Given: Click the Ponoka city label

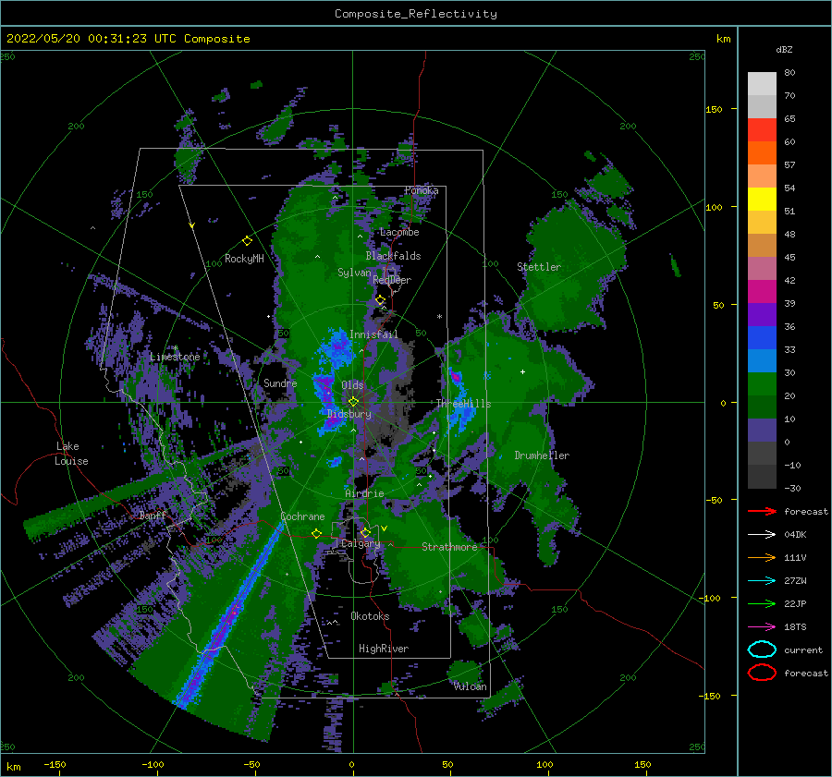Looking at the screenshot, I should click(x=422, y=190).
